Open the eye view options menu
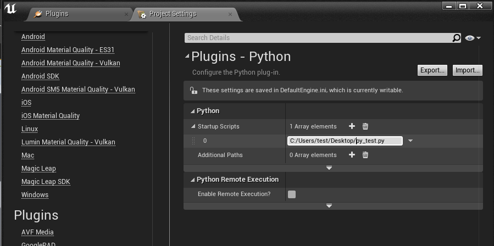Image resolution: width=494 pixels, height=246 pixels. [473, 38]
